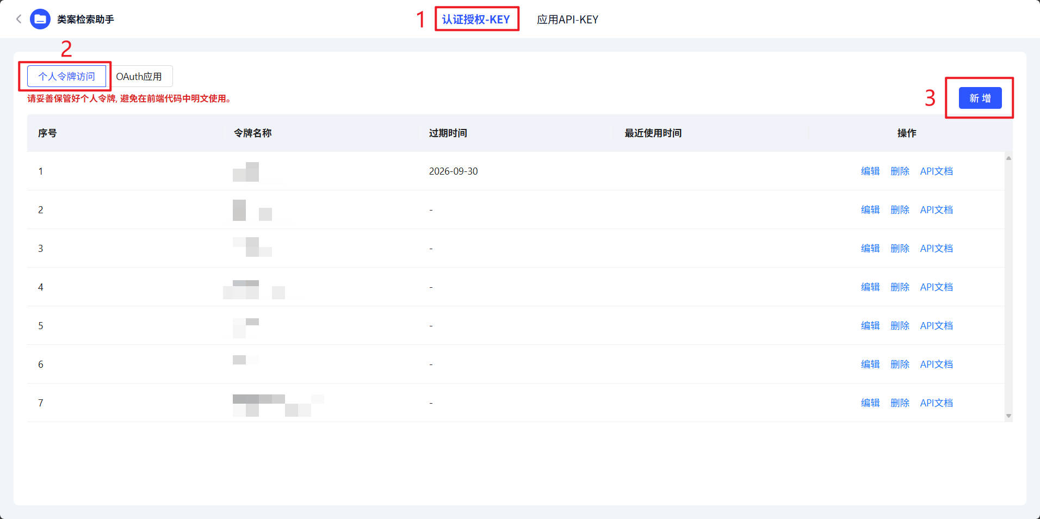1040x519 pixels.
Task: Open API文档 for row 3
Action: (x=937, y=248)
